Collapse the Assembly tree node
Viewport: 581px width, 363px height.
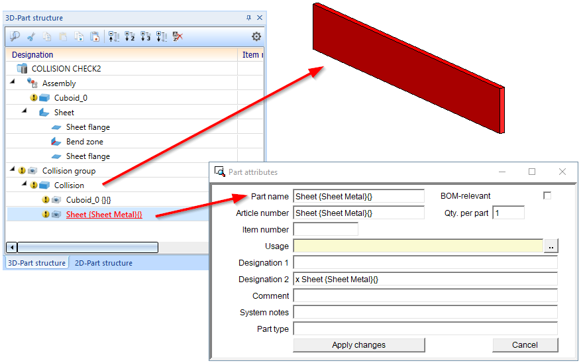click(x=12, y=81)
